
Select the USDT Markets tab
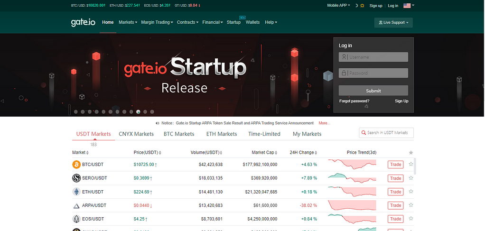click(93, 134)
